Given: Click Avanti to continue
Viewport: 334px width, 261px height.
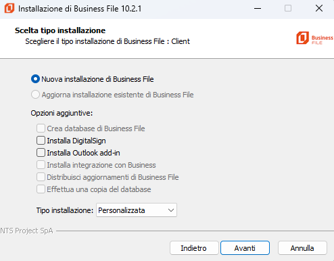Looking at the screenshot, I should point(245,248).
